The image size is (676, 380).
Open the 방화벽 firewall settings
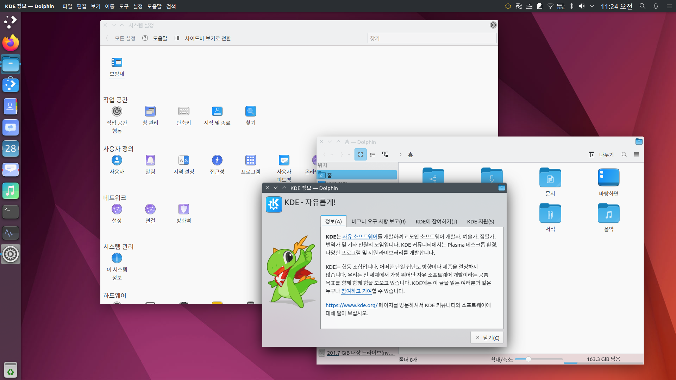coord(183,209)
